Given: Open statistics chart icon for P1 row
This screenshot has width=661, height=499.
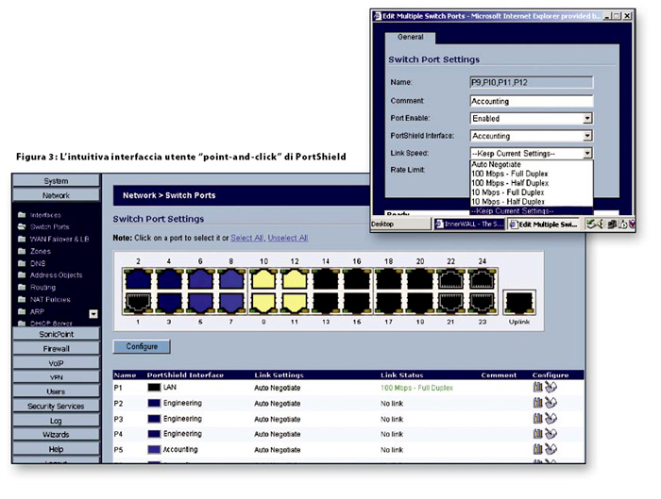Looking at the screenshot, I should (537, 387).
